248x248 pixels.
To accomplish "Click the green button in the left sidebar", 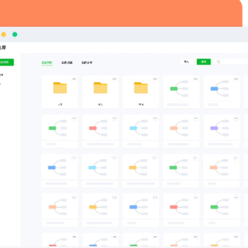I will [7, 62].
